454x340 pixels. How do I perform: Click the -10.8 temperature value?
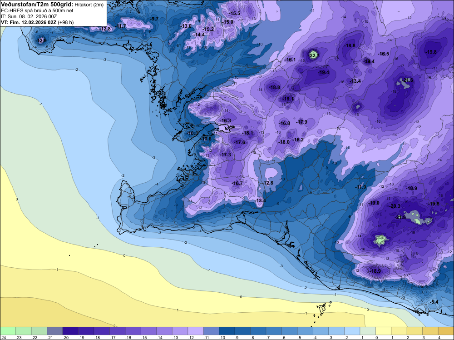tap(206, 139)
